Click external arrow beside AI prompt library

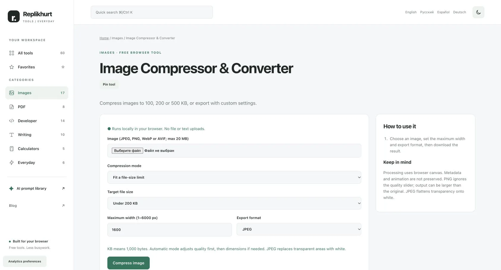[x=63, y=188]
